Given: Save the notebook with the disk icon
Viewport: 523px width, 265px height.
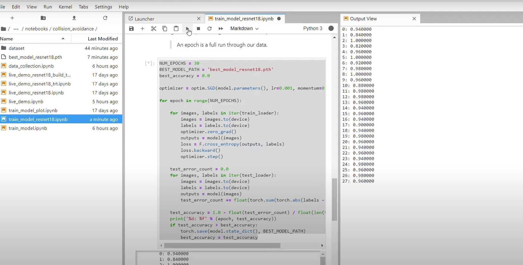Looking at the screenshot, I should (131, 29).
